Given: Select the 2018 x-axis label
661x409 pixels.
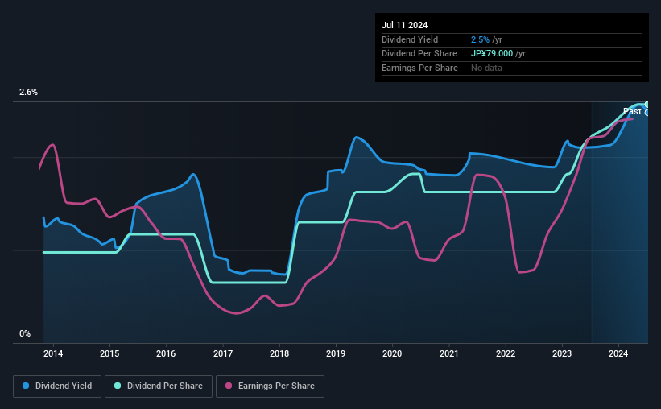Looking at the screenshot, I should tap(279, 353).
